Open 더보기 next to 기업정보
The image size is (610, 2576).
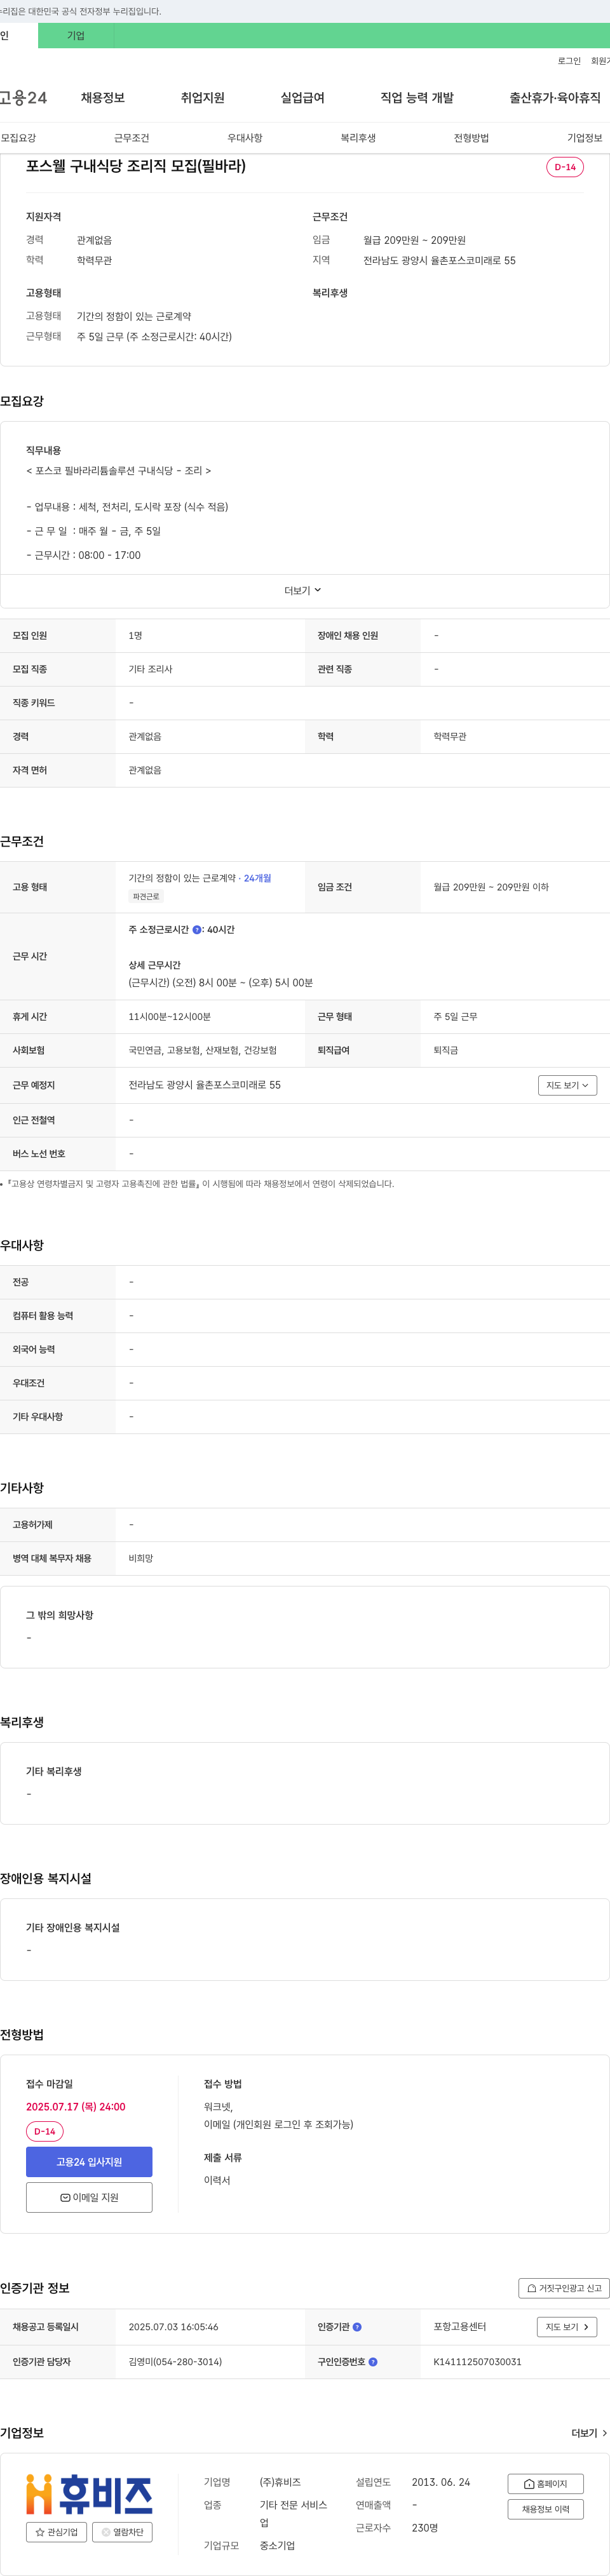point(588,2433)
